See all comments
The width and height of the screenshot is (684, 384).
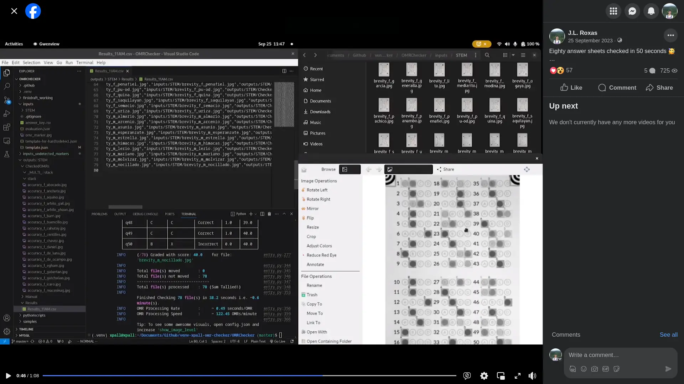pyautogui.click(x=668, y=335)
